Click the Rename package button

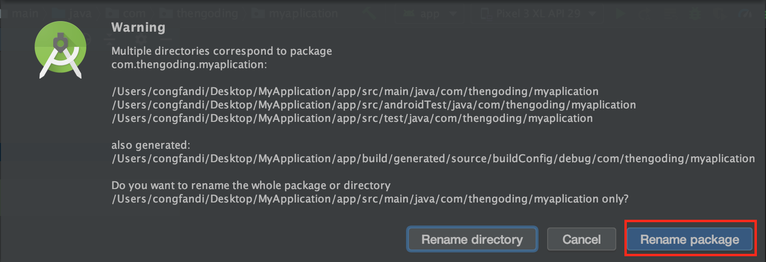tap(690, 239)
